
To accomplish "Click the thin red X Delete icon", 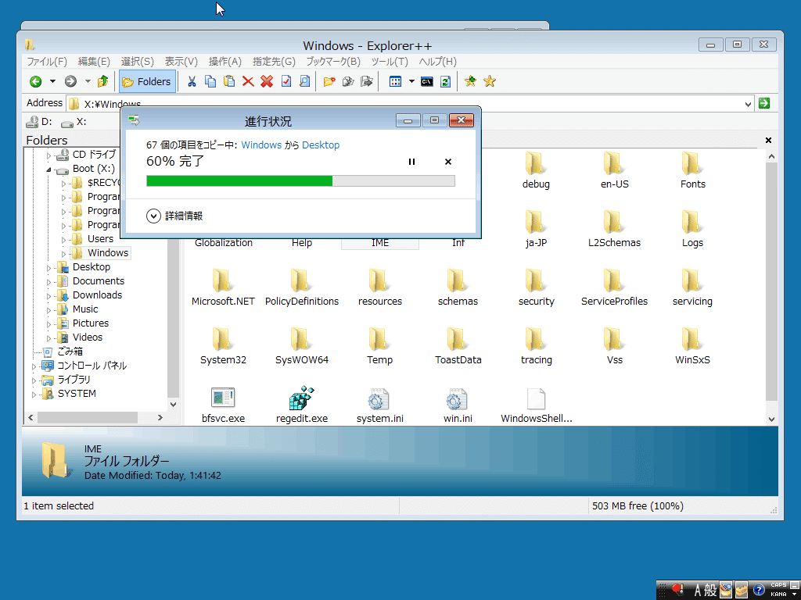I will point(248,81).
